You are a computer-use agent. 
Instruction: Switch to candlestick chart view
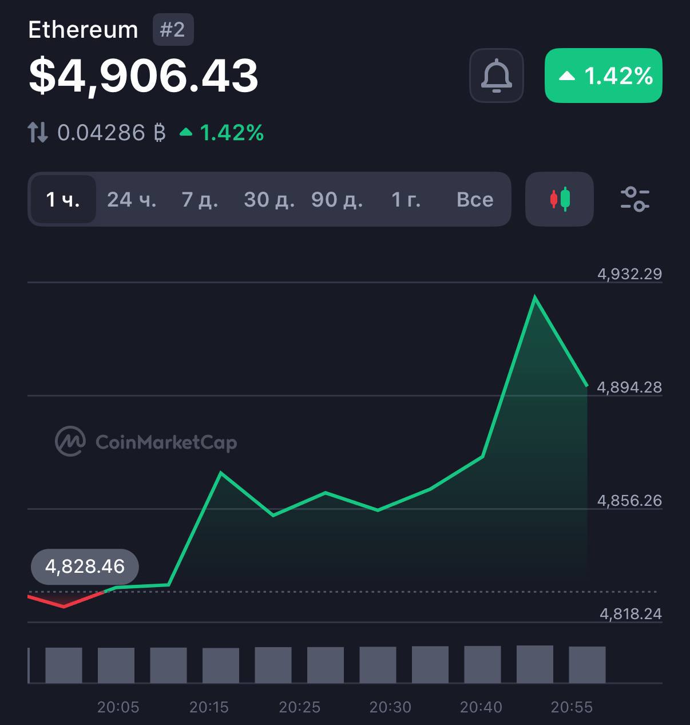560,199
